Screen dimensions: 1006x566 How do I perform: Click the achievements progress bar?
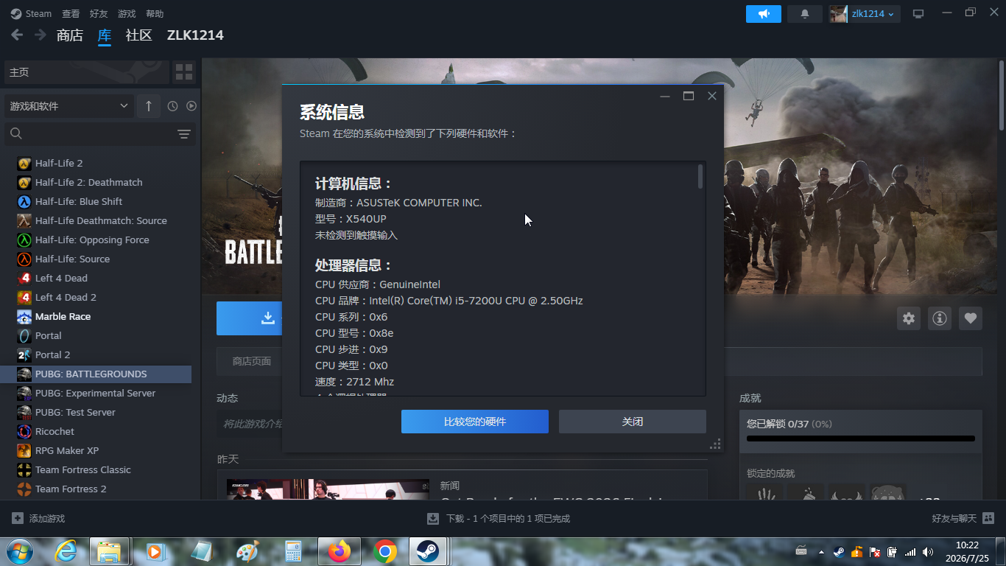861,439
